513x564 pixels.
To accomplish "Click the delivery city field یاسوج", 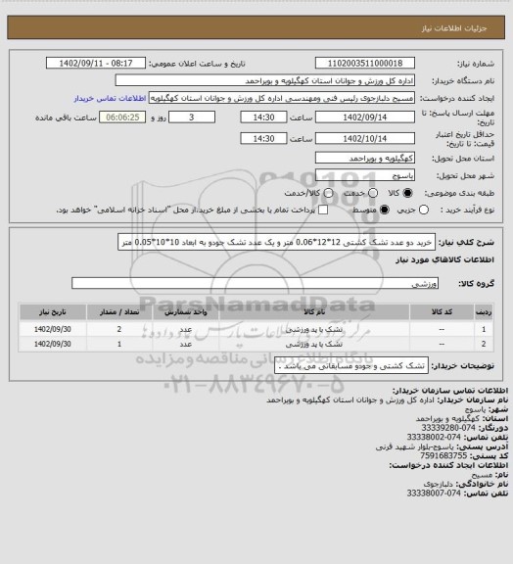I will pos(365,175).
